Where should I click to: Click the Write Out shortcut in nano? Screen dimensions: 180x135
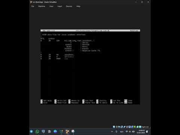(60, 100)
